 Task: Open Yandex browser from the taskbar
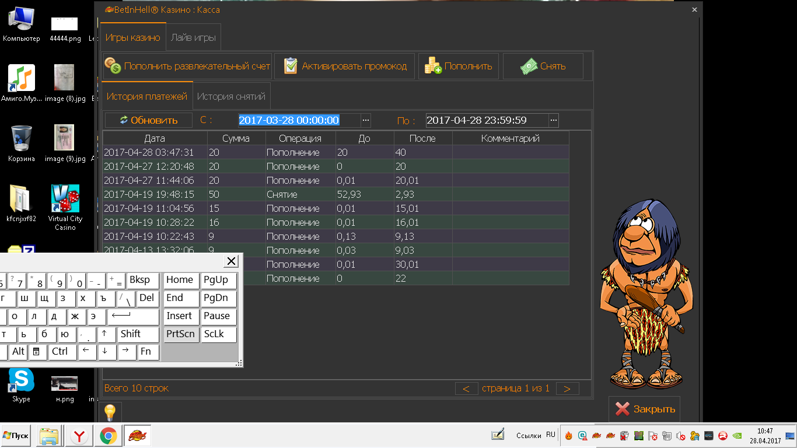point(80,436)
